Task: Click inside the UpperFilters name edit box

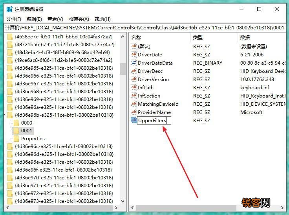Action: point(154,121)
